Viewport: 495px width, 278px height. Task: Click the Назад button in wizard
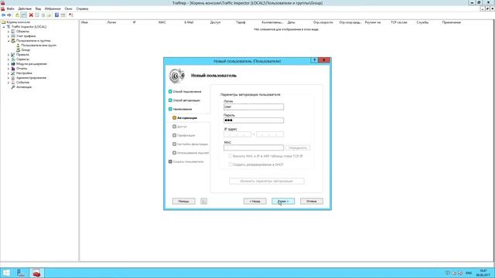pyautogui.click(x=254, y=201)
